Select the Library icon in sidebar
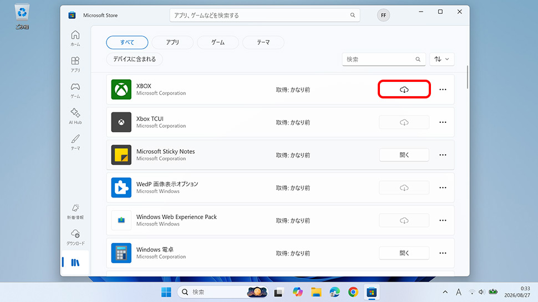This screenshot has width=538, height=302. click(75, 262)
